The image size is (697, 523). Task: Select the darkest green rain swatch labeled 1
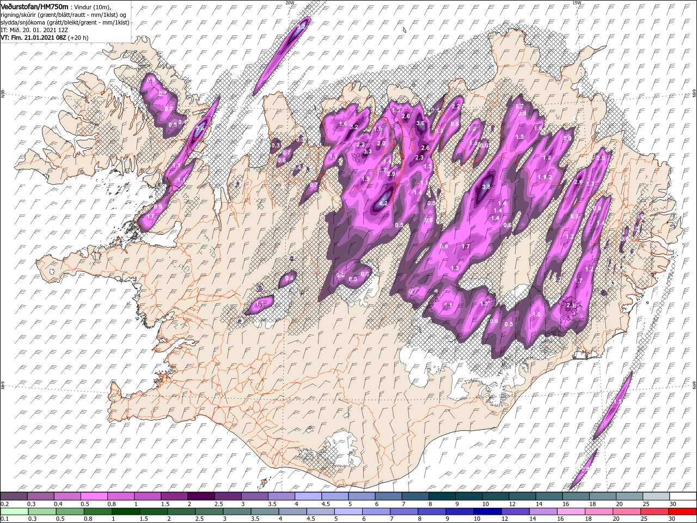[x=126, y=511]
